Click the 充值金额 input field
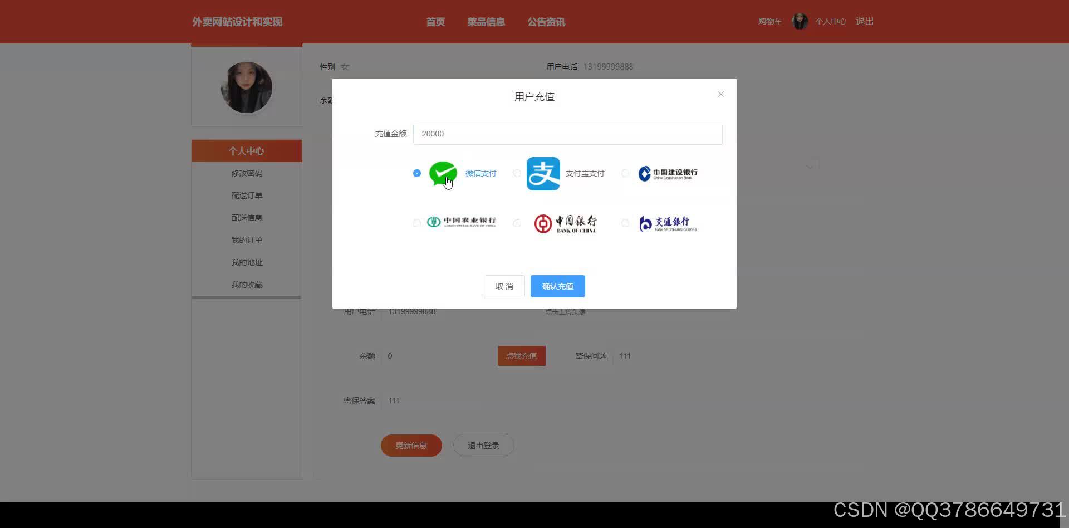The width and height of the screenshot is (1069, 528). point(568,134)
